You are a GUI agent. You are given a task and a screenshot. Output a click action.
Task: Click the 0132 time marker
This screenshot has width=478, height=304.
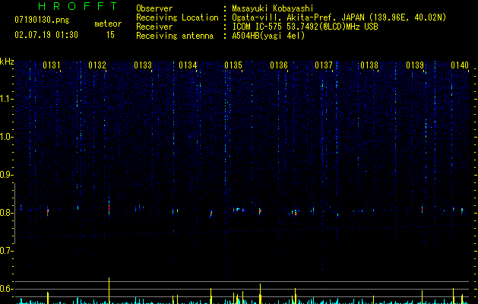[97, 65]
